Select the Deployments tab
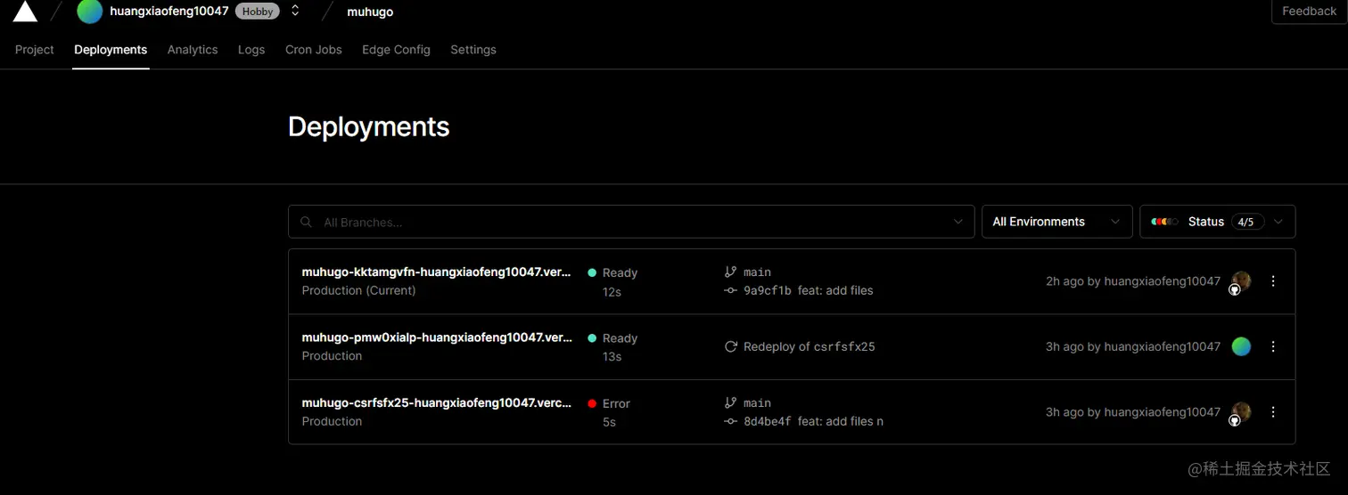 pyautogui.click(x=111, y=50)
